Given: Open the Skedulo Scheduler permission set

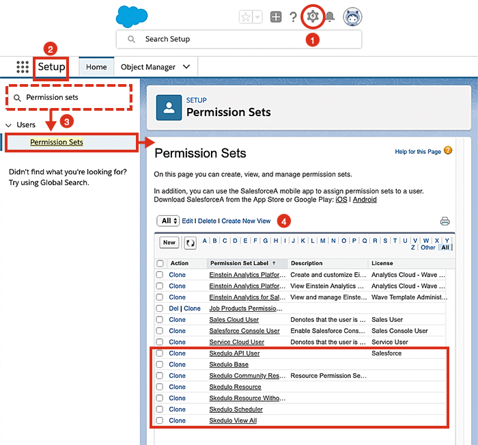Looking at the screenshot, I should pyautogui.click(x=236, y=409).
